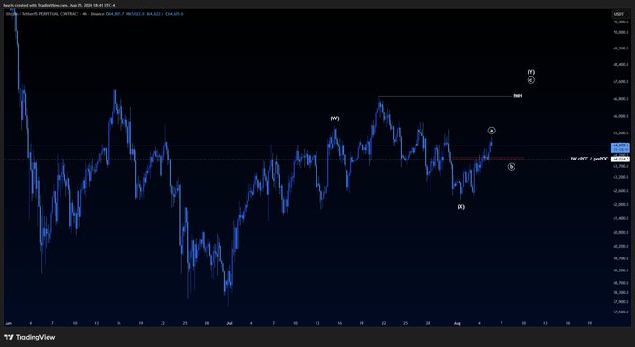Select the PMH text label
The image size is (635, 347).
517,96
